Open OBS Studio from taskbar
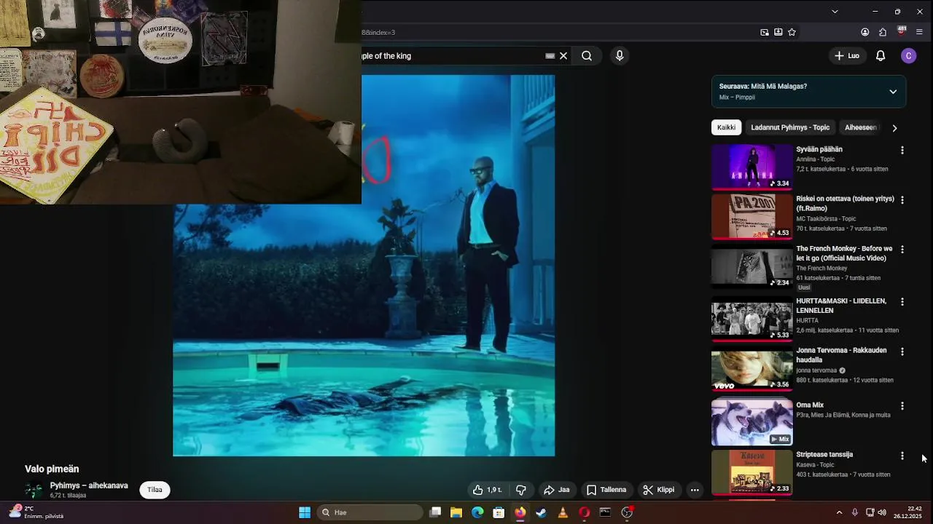Viewport: 933px width, 524px height. (627, 512)
